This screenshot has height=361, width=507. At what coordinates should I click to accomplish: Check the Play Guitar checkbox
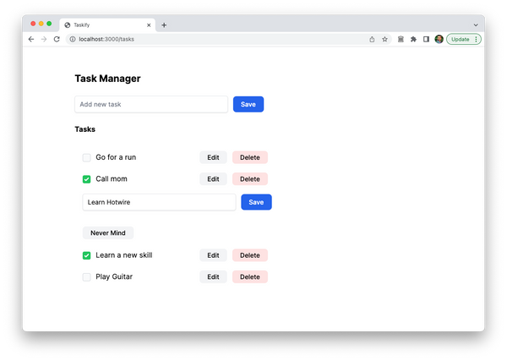(x=86, y=277)
